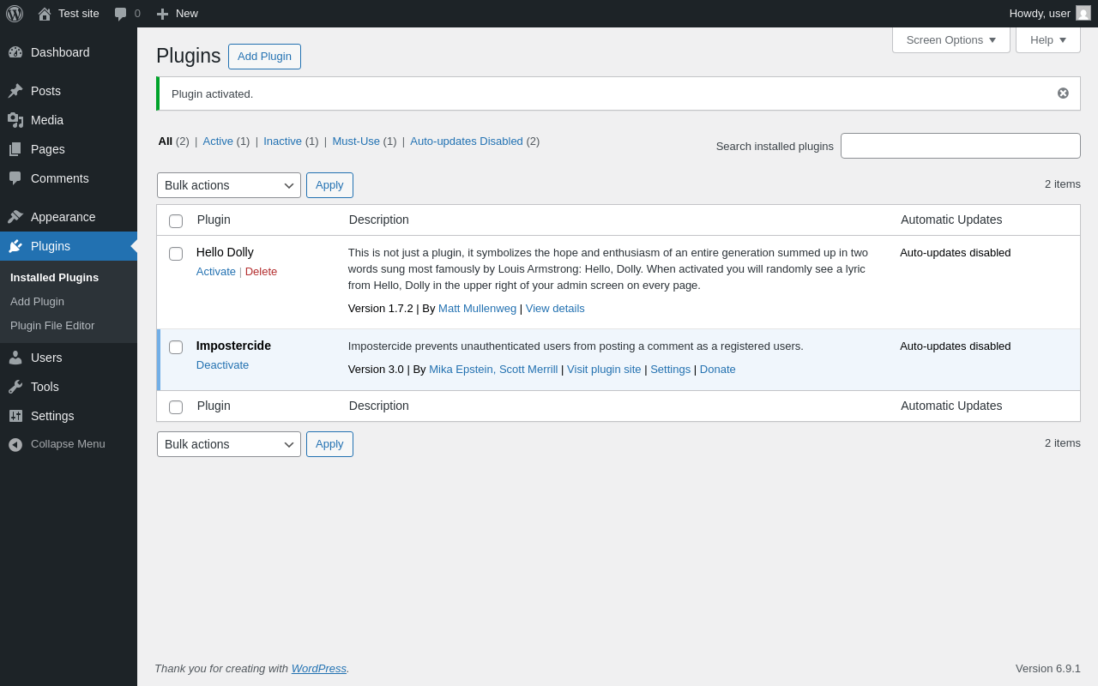Viewport: 1098px width, 686px height.
Task: Click the Dashboard gauge icon in sidebar
Action: [15, 52]
